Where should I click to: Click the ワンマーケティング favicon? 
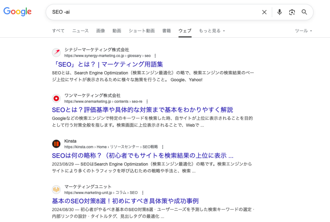56,98
